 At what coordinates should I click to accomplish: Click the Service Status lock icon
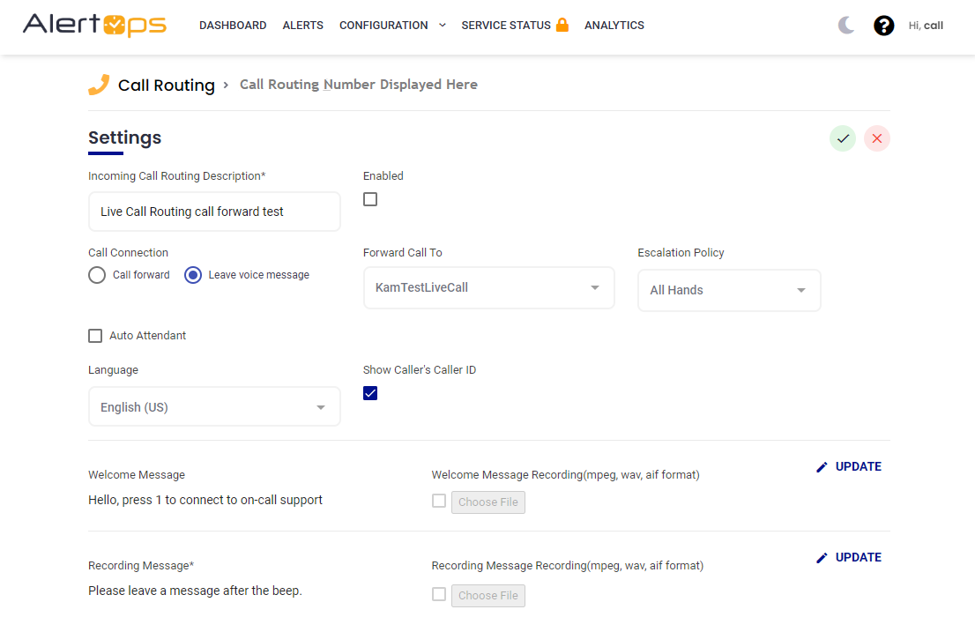[562, 25]
